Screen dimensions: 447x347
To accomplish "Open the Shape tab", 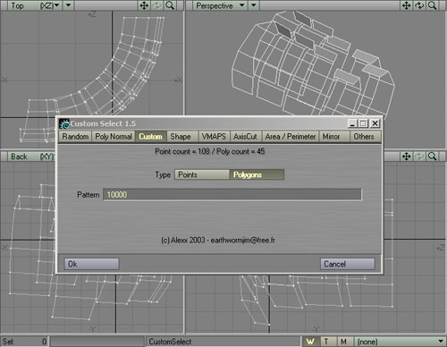I will pos(182,137).
